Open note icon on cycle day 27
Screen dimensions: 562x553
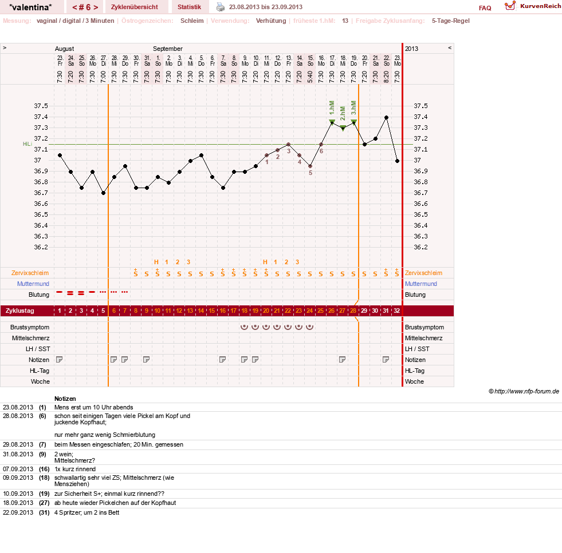342,360
